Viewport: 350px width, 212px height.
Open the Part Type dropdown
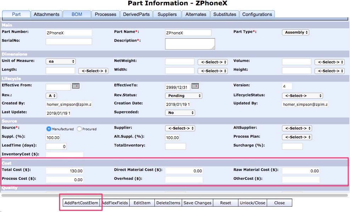(295, 32)
